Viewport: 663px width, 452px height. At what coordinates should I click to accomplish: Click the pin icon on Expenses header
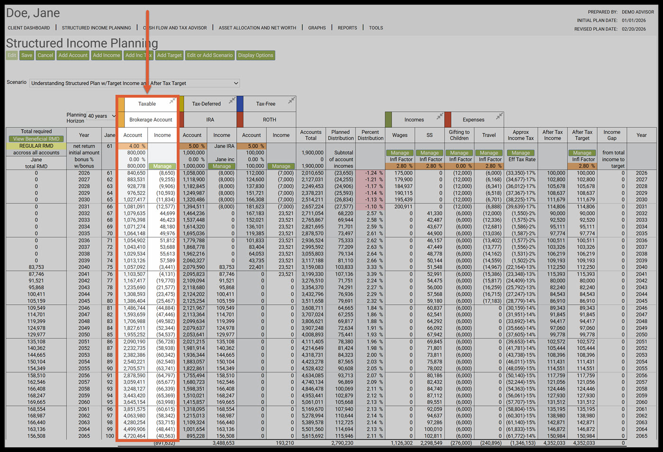499,116
